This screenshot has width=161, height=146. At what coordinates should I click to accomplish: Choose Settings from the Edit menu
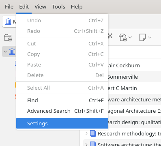(62, 123)
